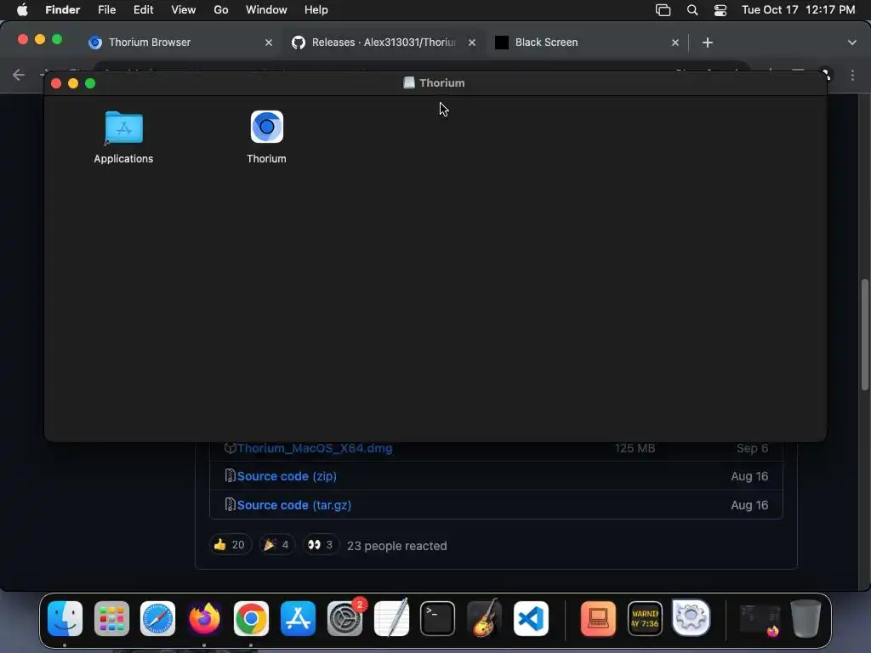Launch Firefox from the Dock
Image resolution: width=871 pixels, height=653 pixels.
pos(204,619)
